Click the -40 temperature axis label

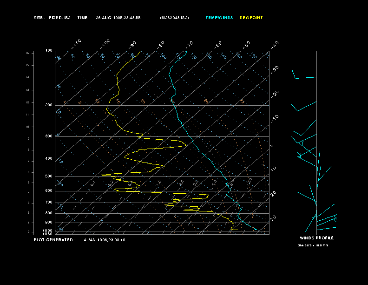click(275, 45)
